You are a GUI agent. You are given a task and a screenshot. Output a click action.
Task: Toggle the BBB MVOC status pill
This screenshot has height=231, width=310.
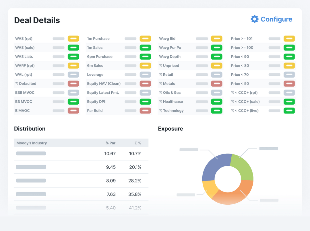(73, 92)
